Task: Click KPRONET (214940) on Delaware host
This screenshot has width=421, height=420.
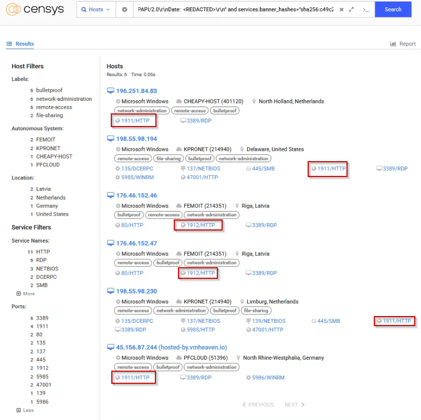Action: 207,149
